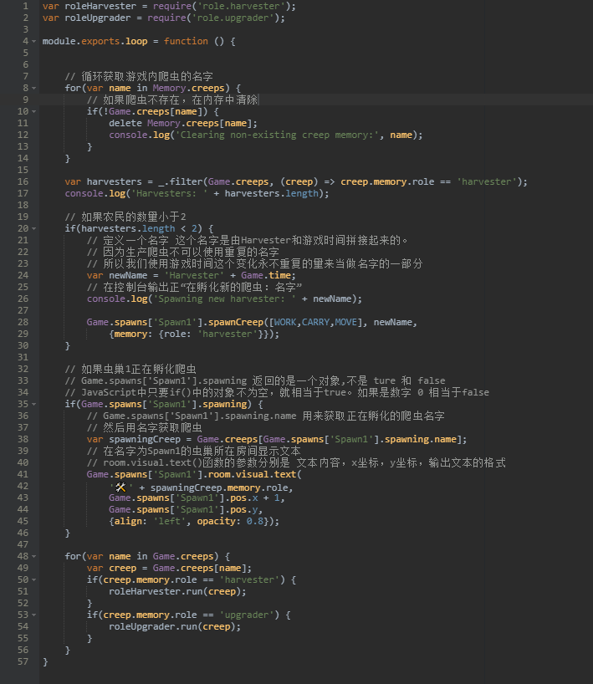
Task: Click the exports property on line 4
Action: tap(100, 42)
